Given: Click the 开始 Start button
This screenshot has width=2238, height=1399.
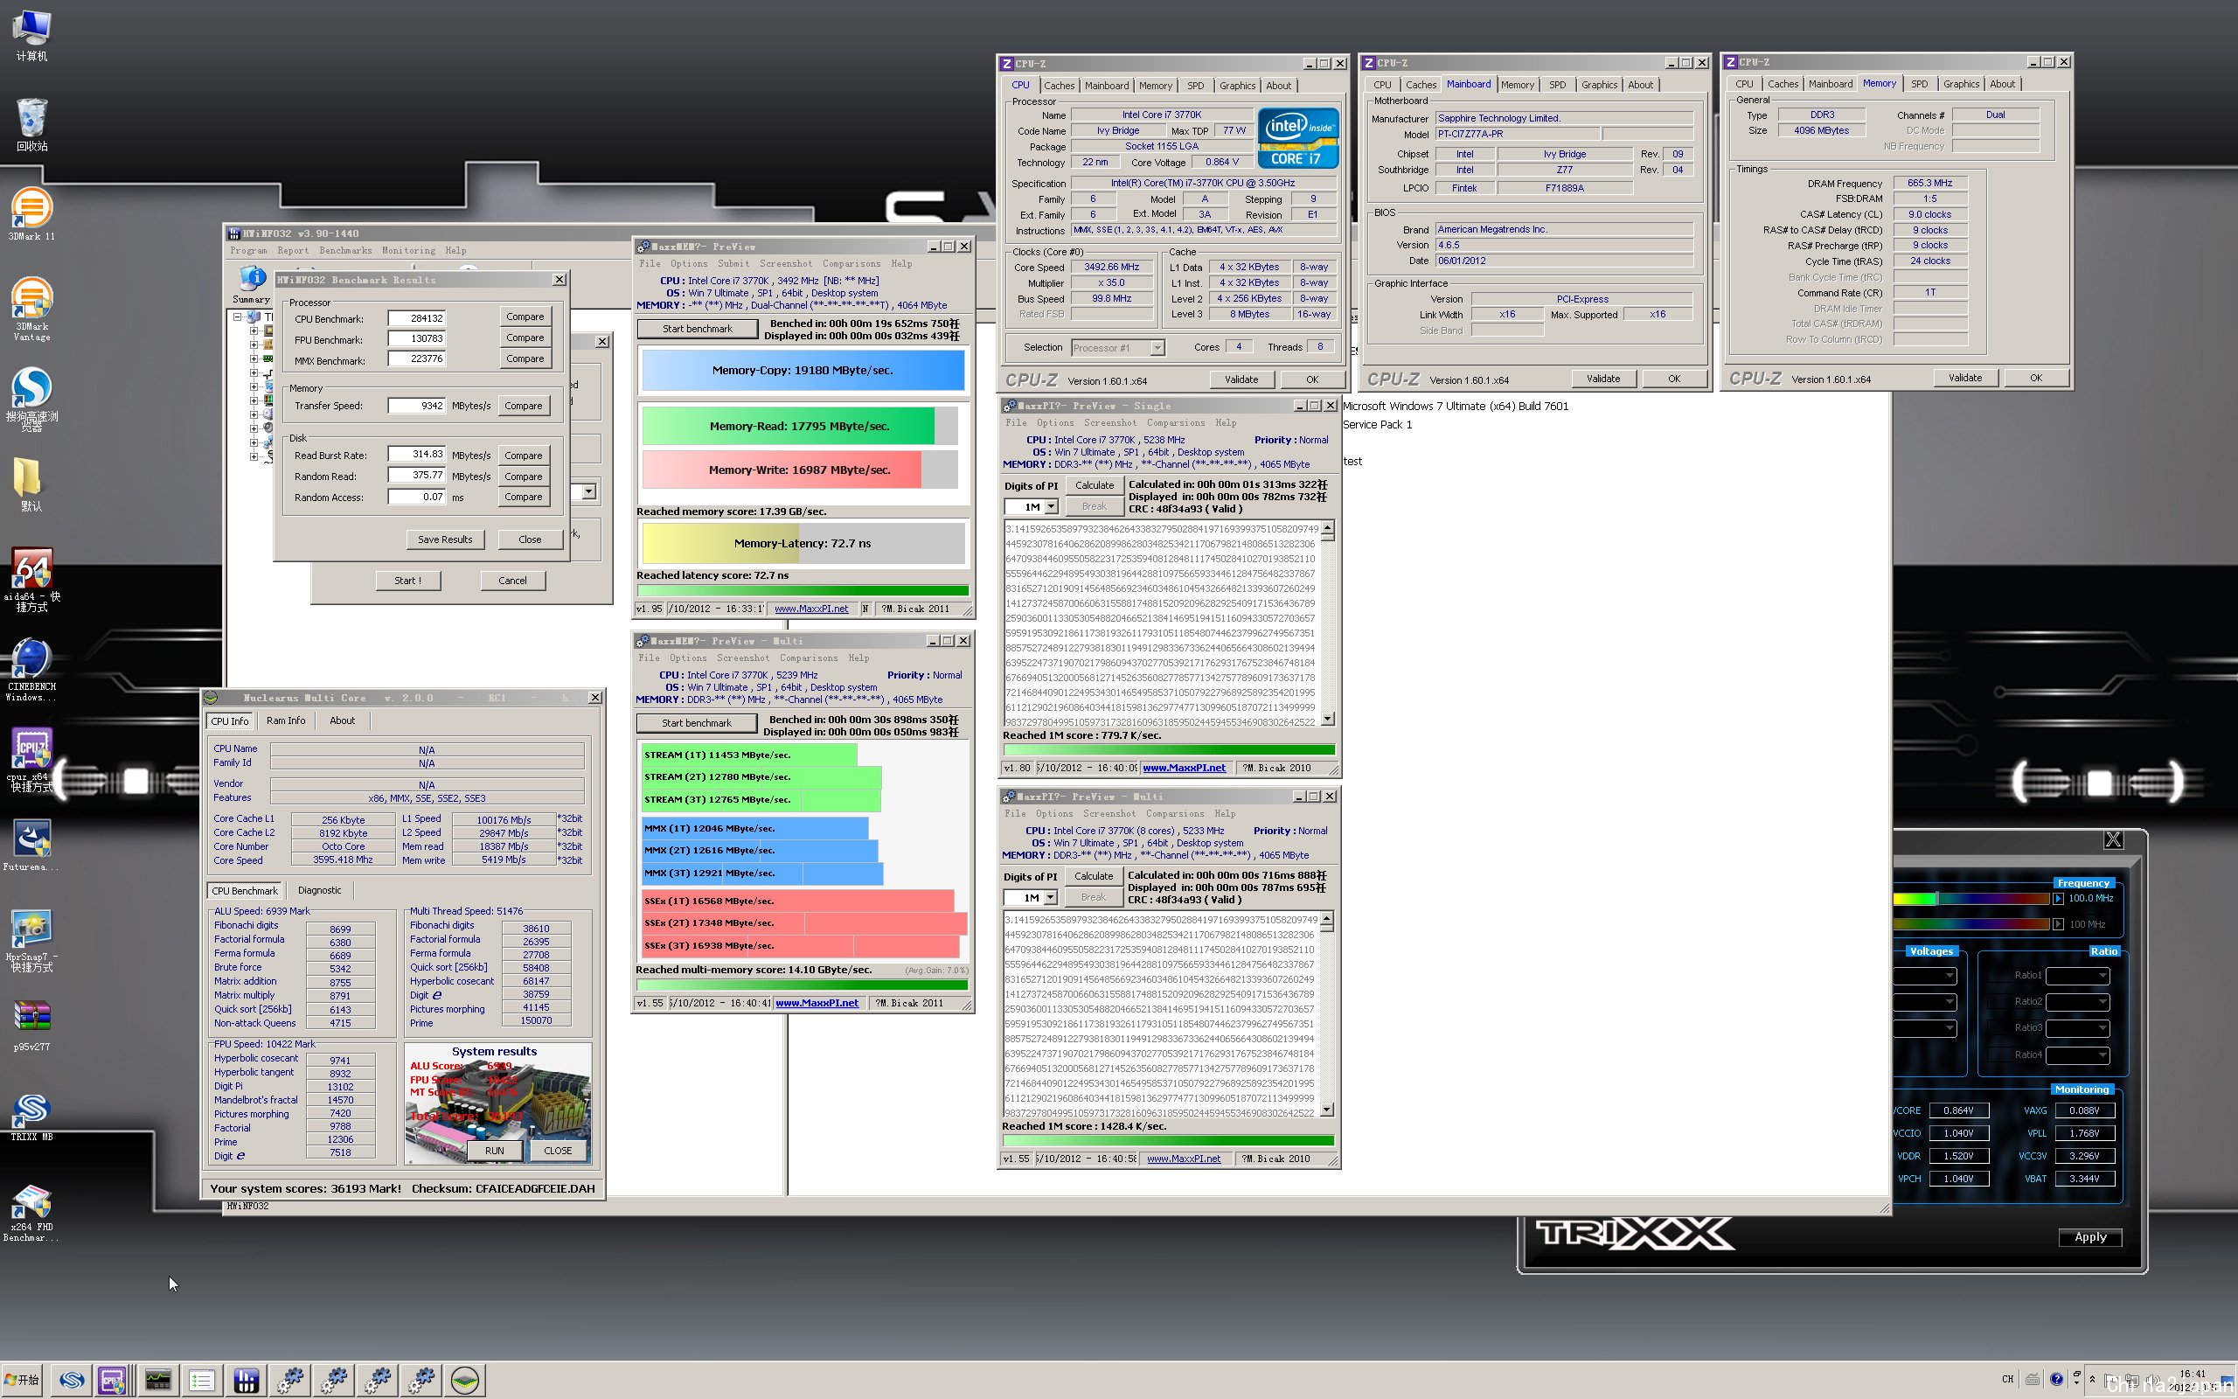Looking at the screenshot, I should click(x=22, y=1380).
